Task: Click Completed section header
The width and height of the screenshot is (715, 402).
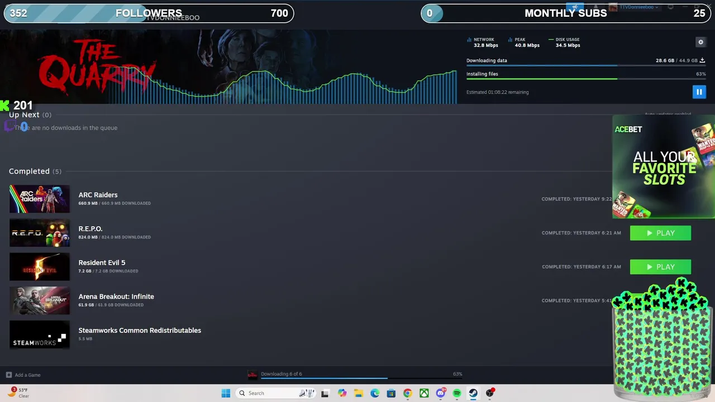Action: [35, 171]
